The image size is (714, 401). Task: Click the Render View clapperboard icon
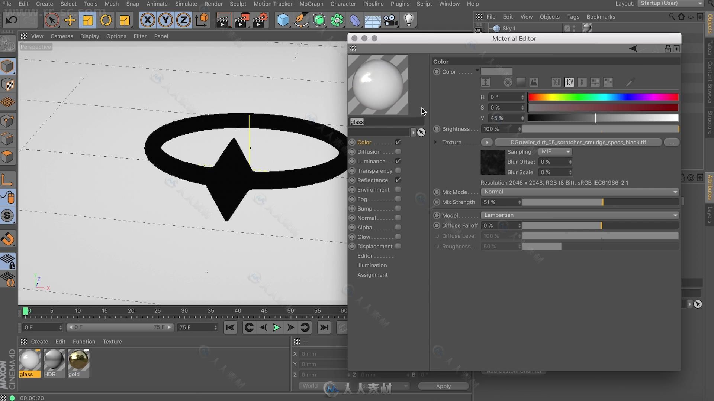coord(223,20)
